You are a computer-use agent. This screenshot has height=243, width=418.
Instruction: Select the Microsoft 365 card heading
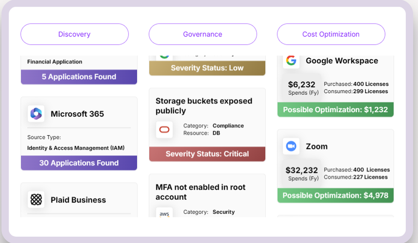tap(77, 114)
